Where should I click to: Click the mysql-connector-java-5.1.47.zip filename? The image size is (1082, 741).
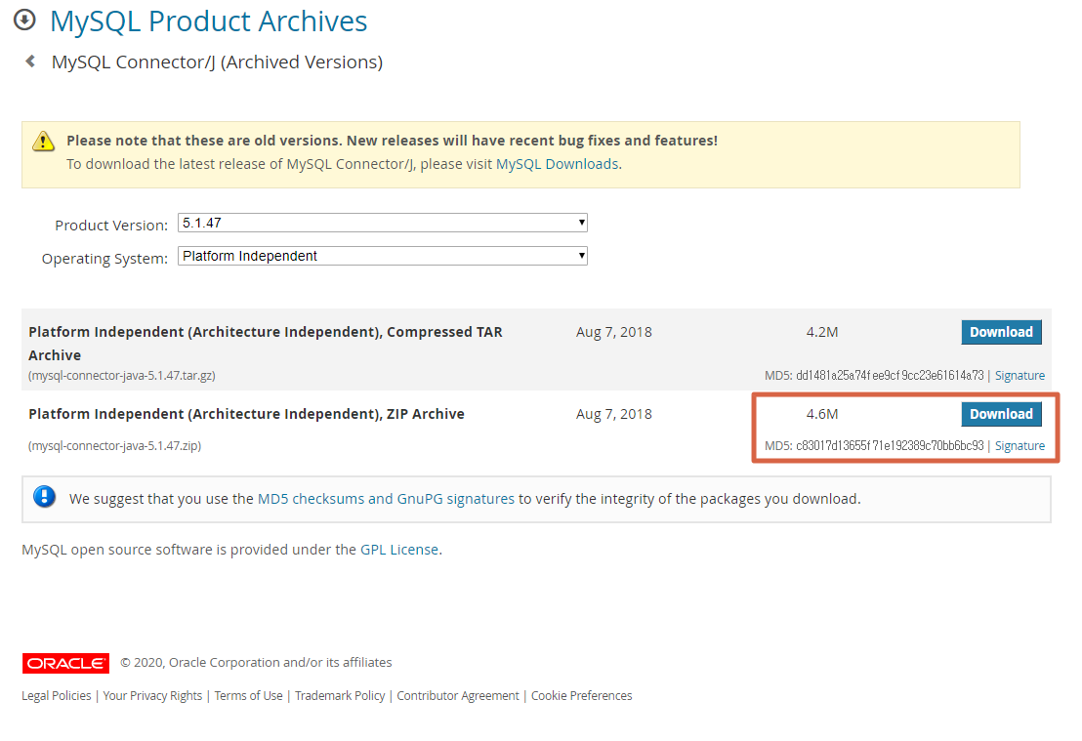[114, 446]
